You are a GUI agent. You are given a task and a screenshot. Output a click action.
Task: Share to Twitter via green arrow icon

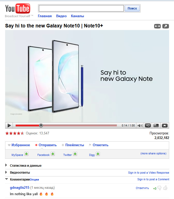click(75, 154)
